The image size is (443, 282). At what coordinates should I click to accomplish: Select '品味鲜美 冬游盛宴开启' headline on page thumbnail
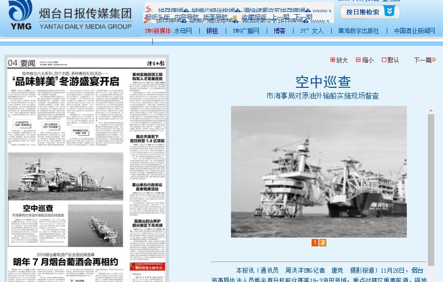[x=66, y=81]
